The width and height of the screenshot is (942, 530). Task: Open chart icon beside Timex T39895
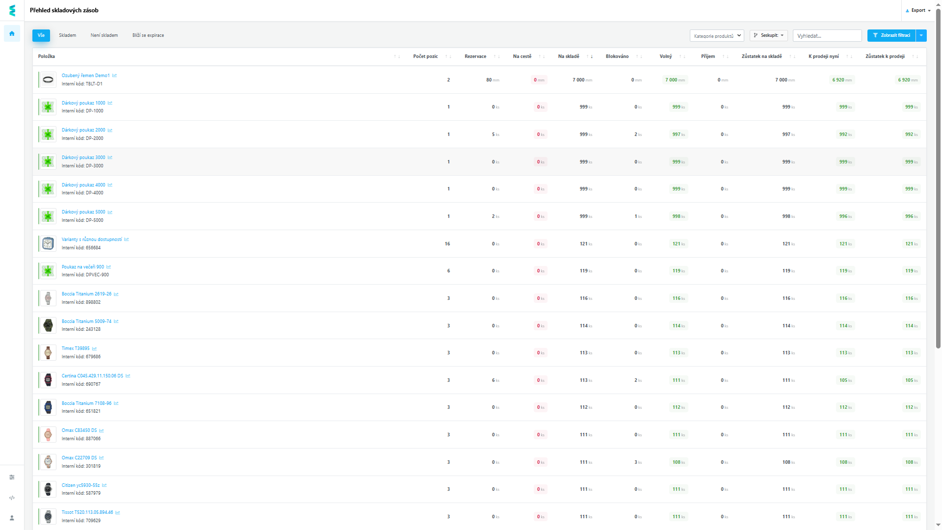click(94, 348)
